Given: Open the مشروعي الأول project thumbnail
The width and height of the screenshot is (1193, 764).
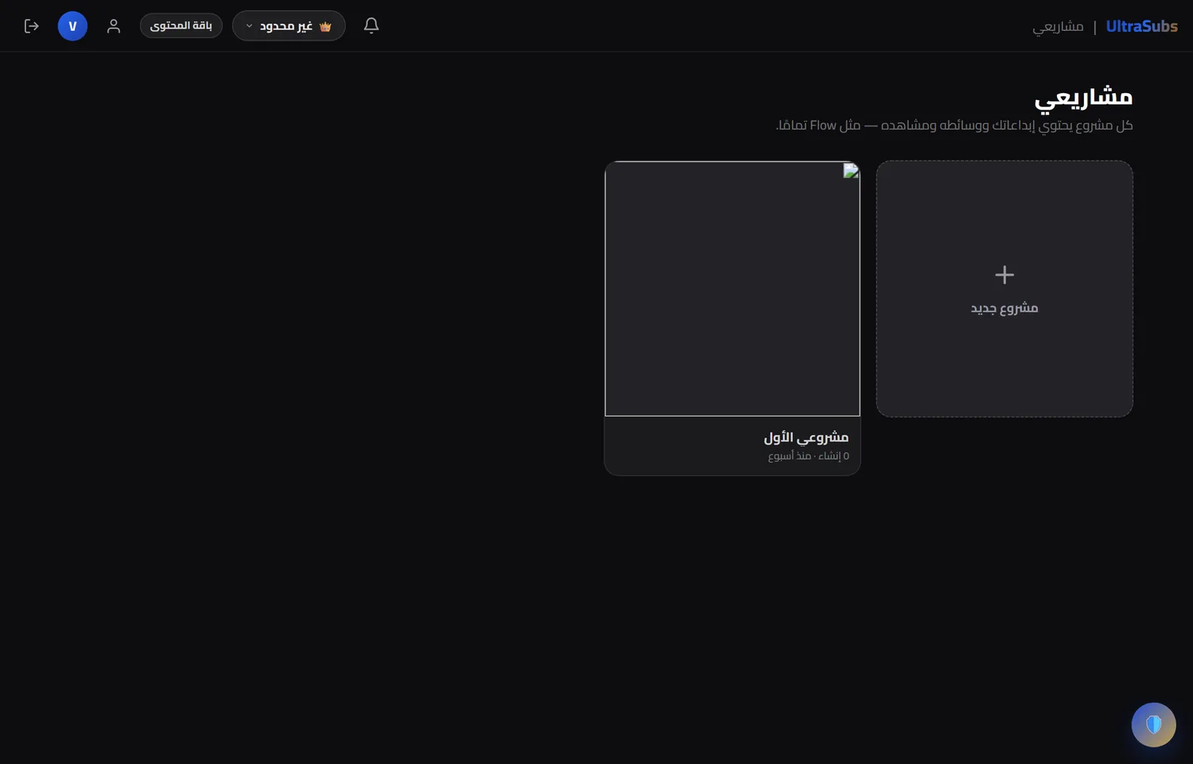Looking at the screenshot, I should pyautogui.click(x=733, y=289).
